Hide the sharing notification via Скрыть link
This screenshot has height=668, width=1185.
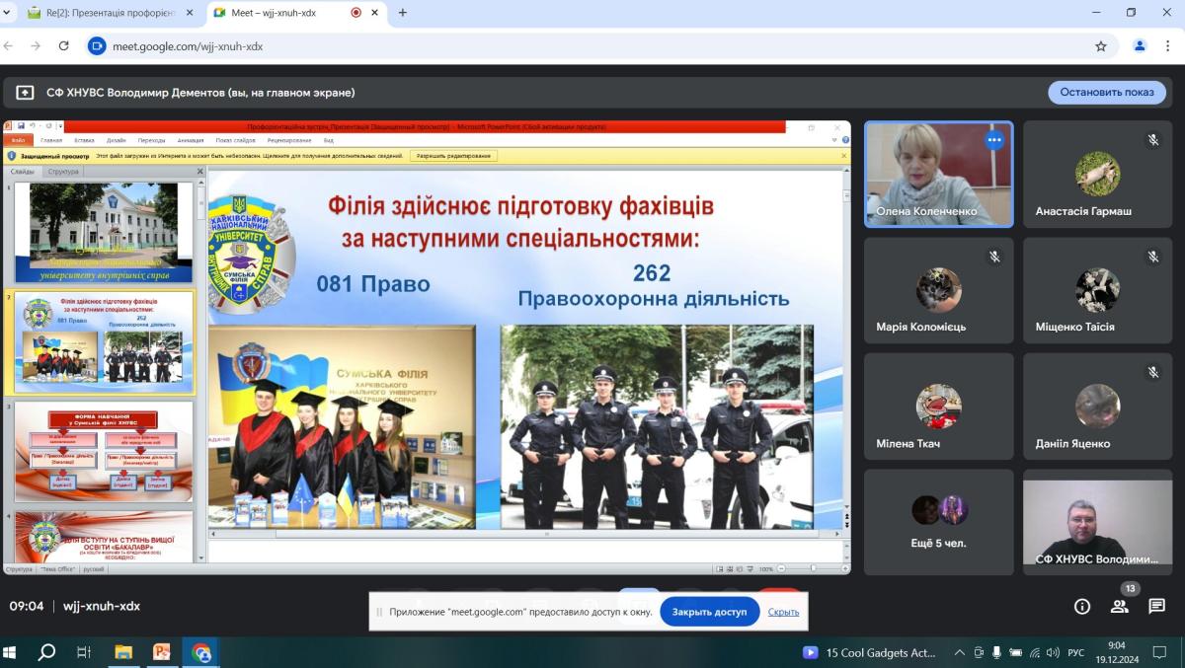[783, 612]
